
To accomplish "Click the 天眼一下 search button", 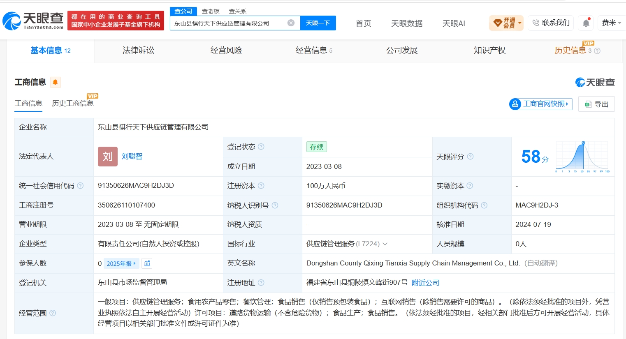I will click(318, 23).
